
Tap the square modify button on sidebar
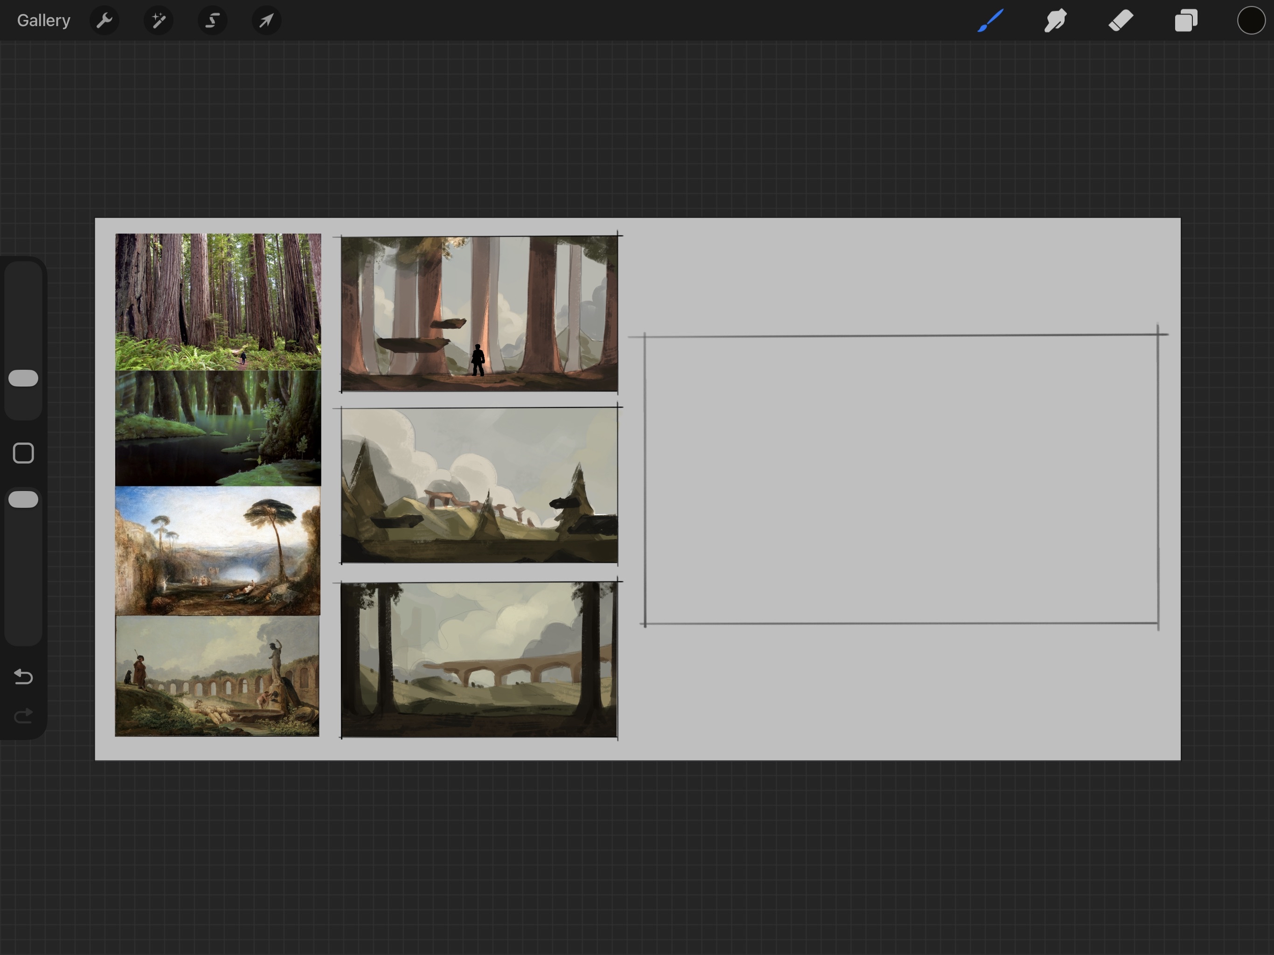coord(23,454)
